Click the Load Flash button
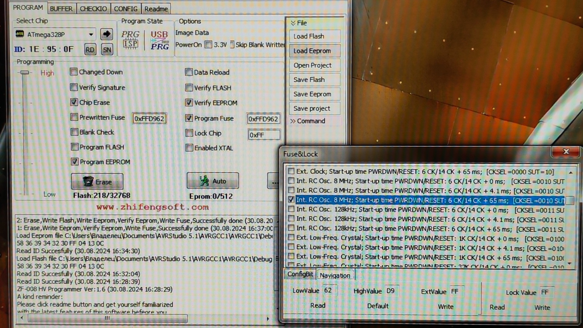 315,36
